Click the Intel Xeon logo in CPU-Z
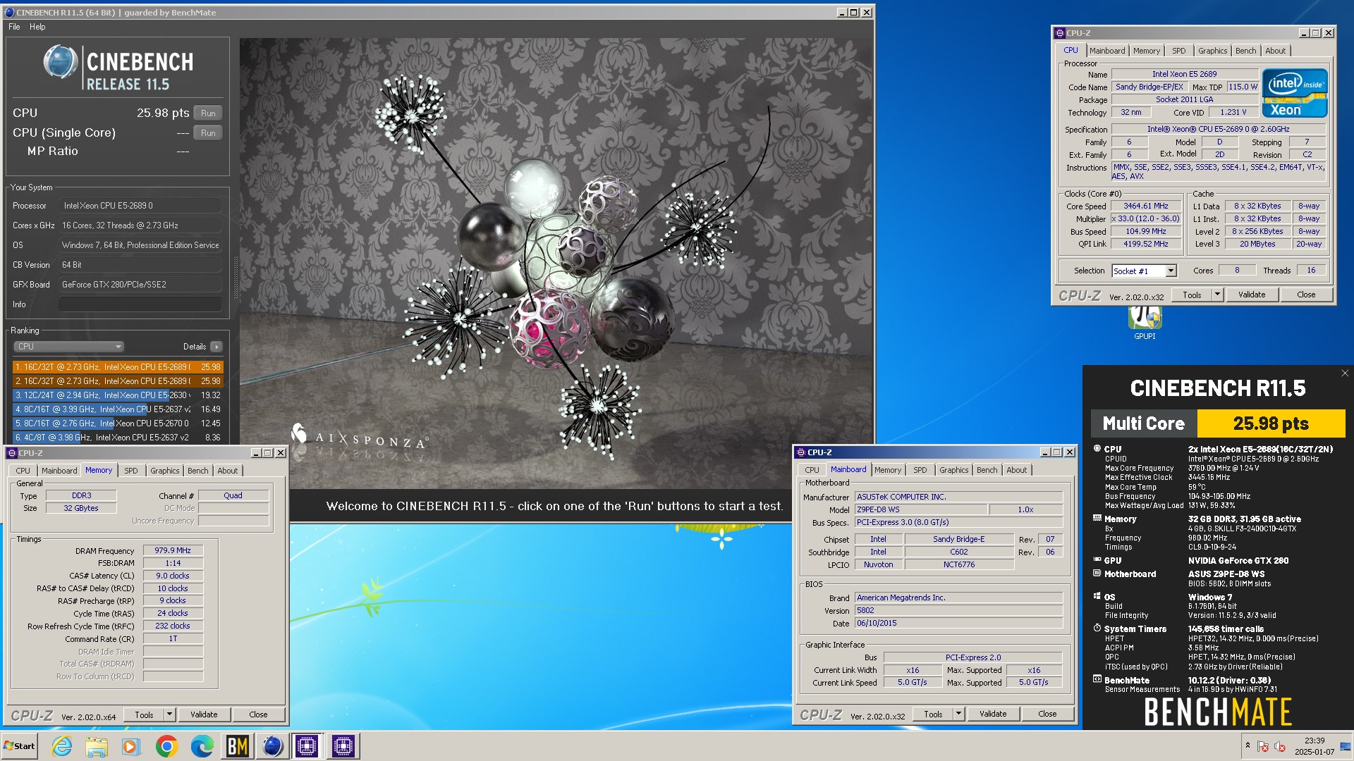 point(1295,93)
